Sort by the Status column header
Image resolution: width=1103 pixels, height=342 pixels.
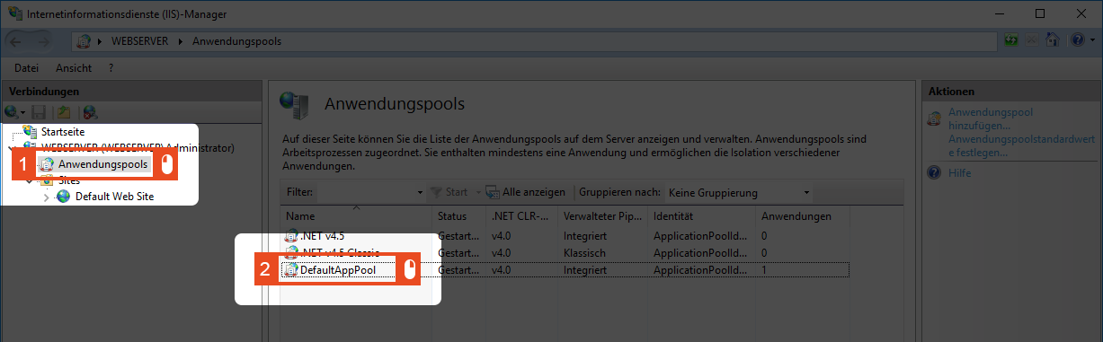(x=459, y=216)
